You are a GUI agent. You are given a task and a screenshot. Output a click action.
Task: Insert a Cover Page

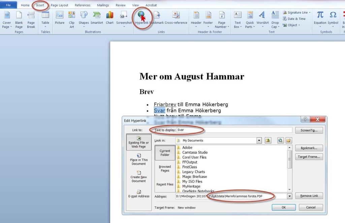(7, 20)
